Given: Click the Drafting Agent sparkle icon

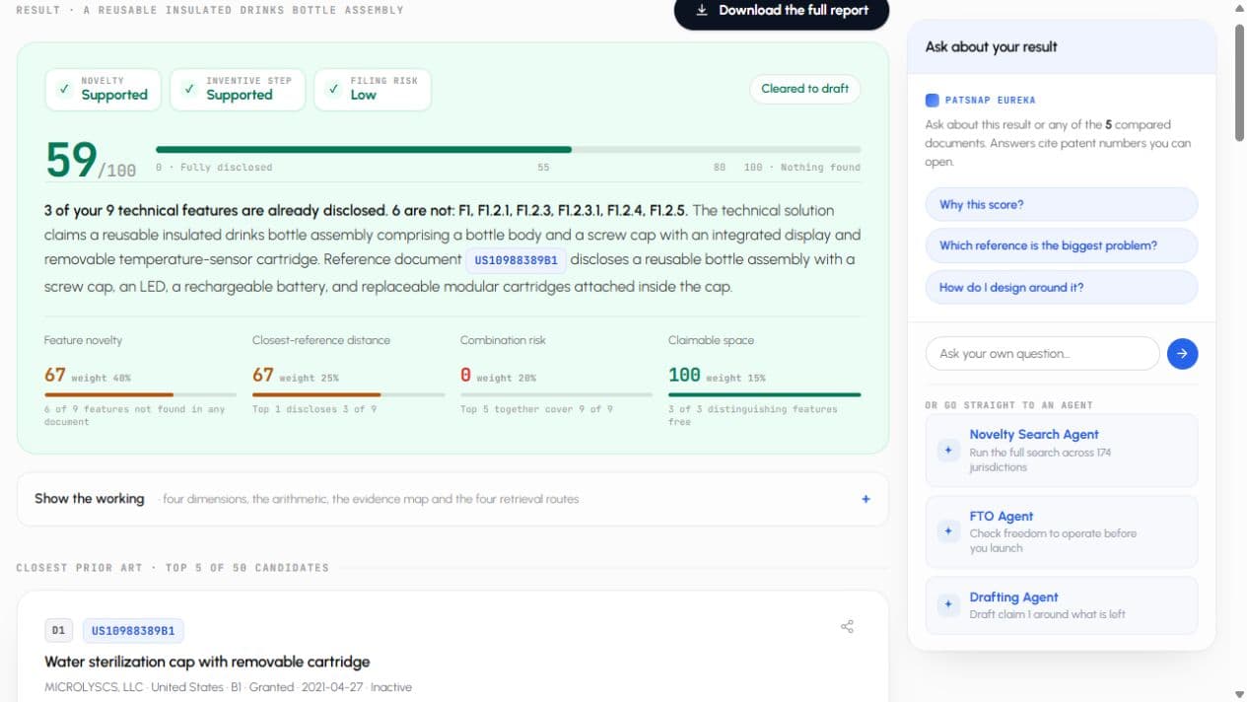Looking at the screenshot, I should (948, 604).
